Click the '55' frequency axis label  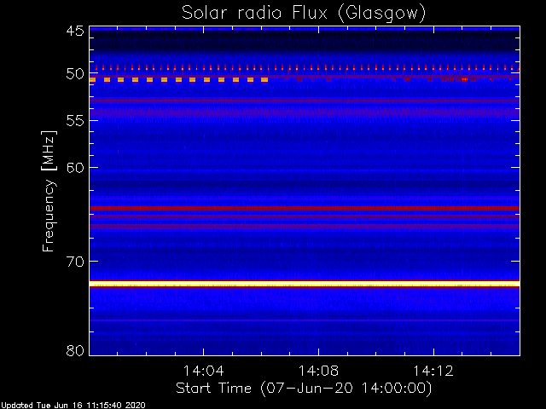75,121
